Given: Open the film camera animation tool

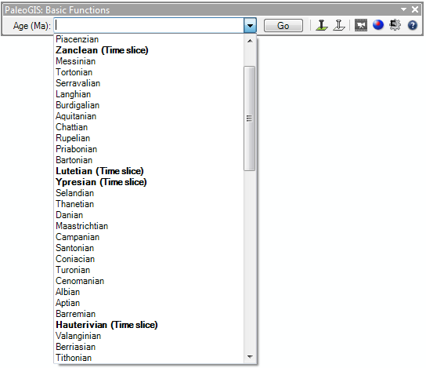Looking at the screenshot, I should pos(361,26).
